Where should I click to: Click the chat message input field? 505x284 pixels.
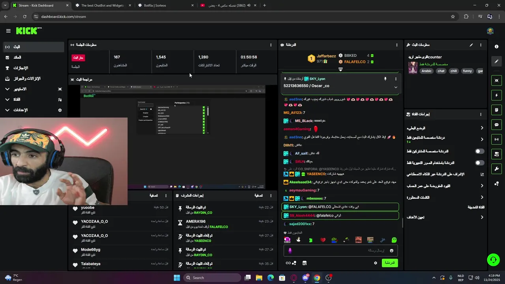click(340, 250)
